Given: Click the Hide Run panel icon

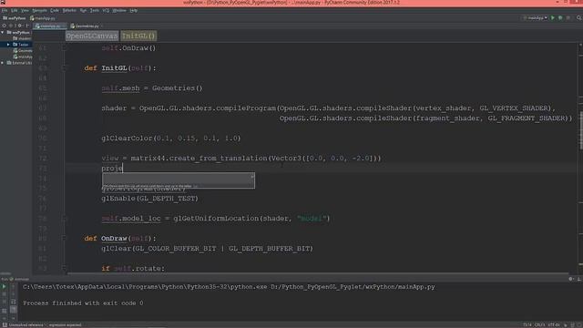Looking at the screenshot, I should 579,279.
